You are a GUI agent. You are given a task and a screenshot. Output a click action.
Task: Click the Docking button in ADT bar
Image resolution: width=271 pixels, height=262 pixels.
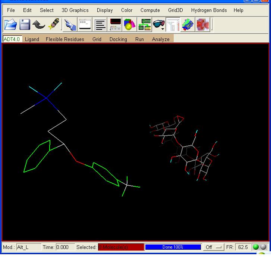118,39
